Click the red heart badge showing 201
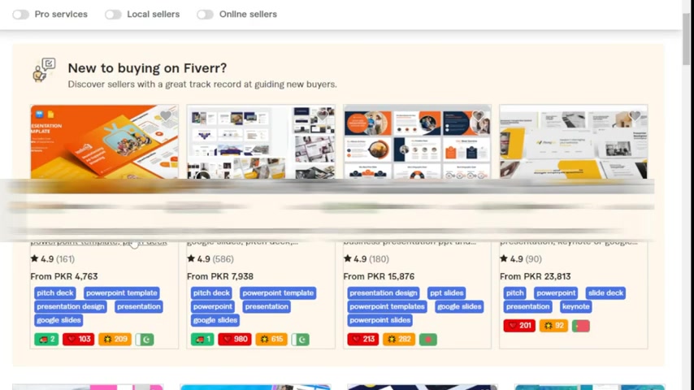This screenshot has width=694, height=390. [519, 326]
